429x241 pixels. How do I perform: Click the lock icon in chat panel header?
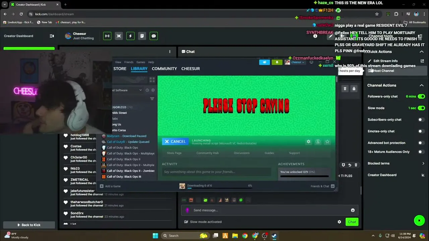[x=354, y=89]
